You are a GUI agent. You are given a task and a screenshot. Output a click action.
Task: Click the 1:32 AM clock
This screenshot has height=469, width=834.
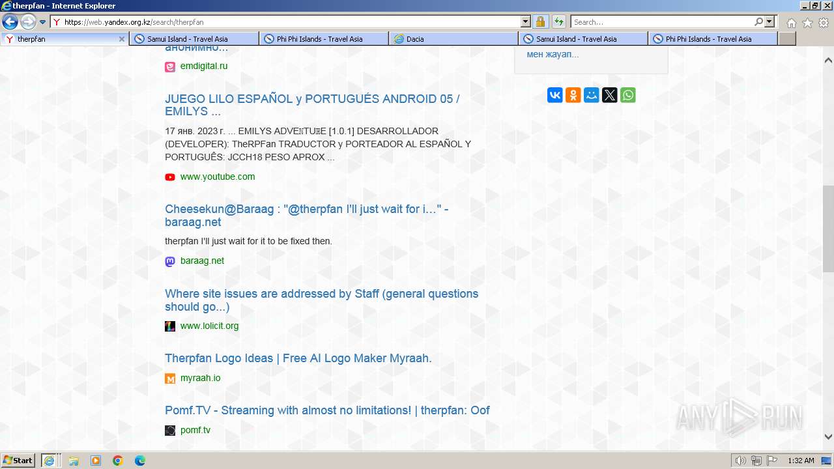801,461
